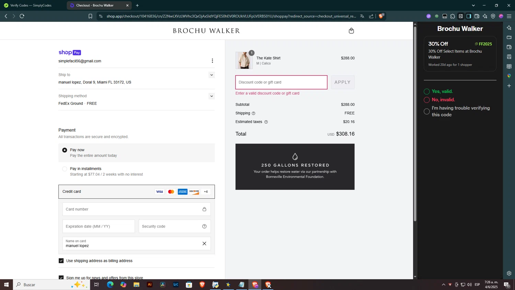Click the Brochu Walker store logo
Viewport: 515px width, 290px height.
click(x=206, y=31)
